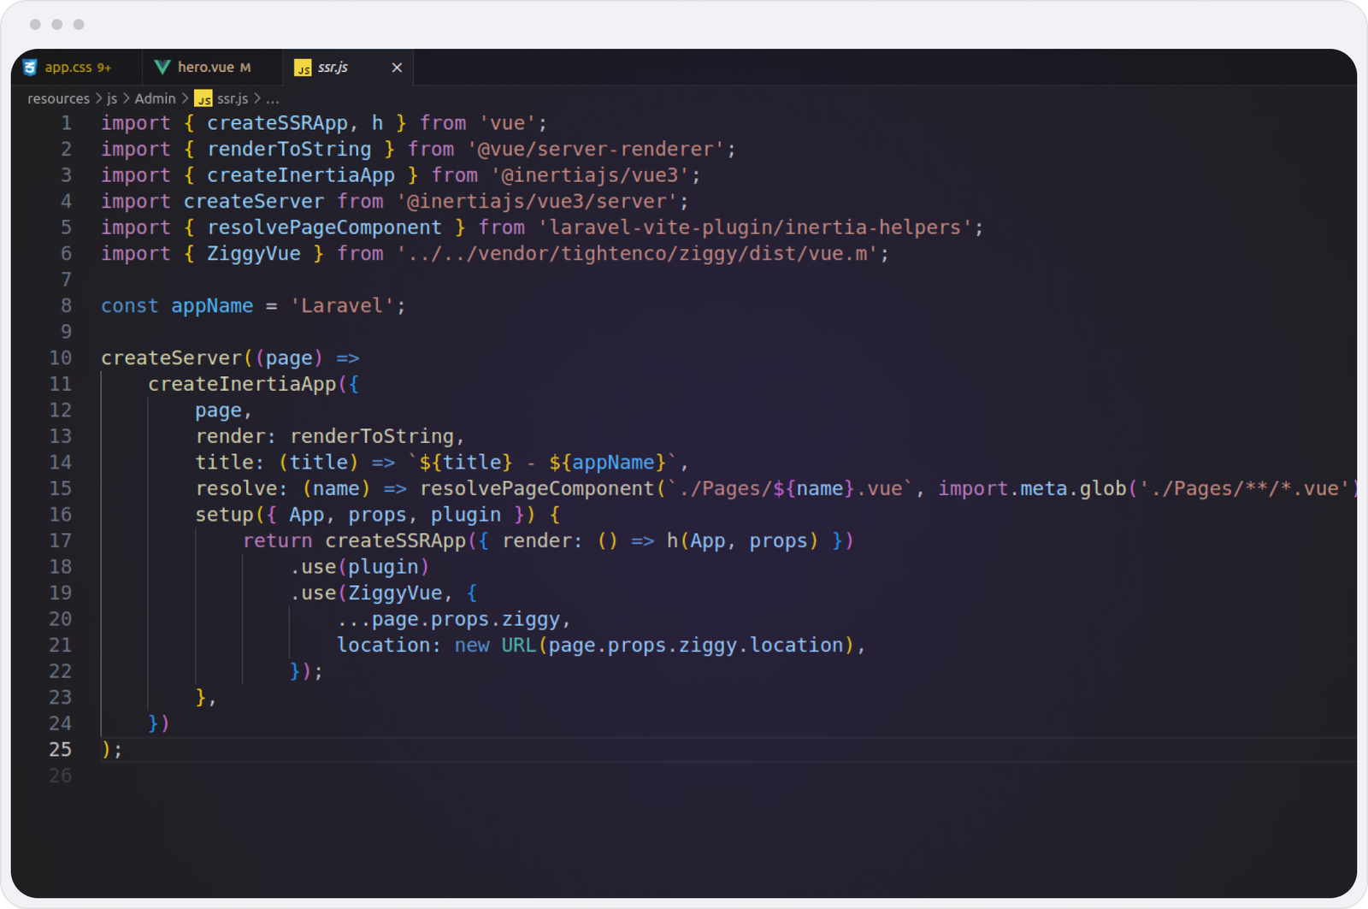Screen dimensions: 1368x909
Task: Click the breadcrumb ellipsis after ssr.js
Action: [273, 99]
